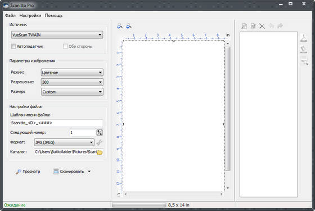
Task: Open the Файл menu
Action: coord(10,16)
